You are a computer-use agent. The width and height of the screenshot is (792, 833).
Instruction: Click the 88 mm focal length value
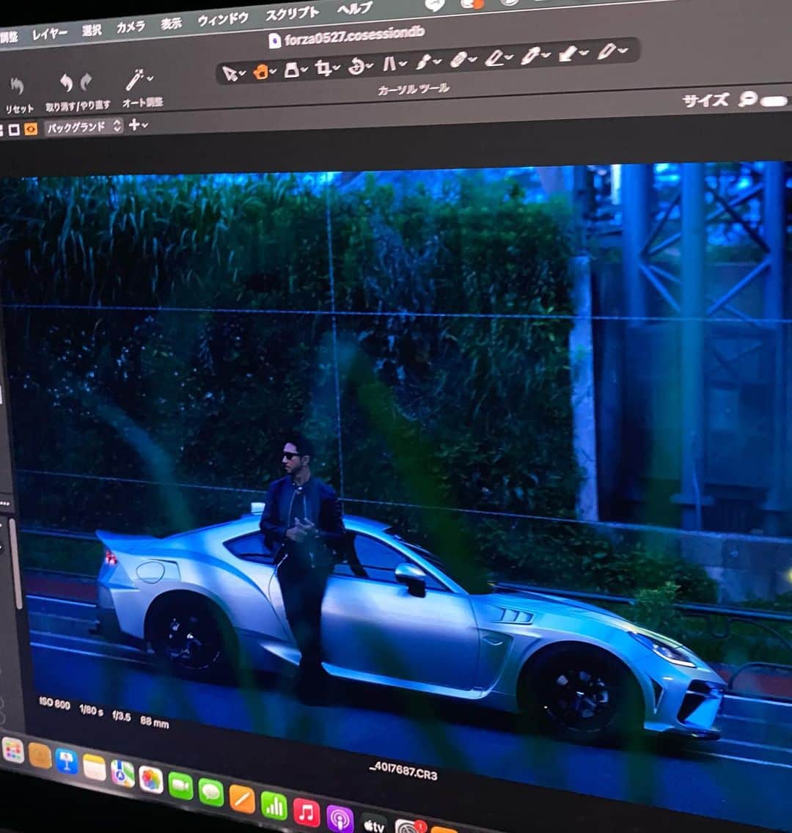point(155,722)
